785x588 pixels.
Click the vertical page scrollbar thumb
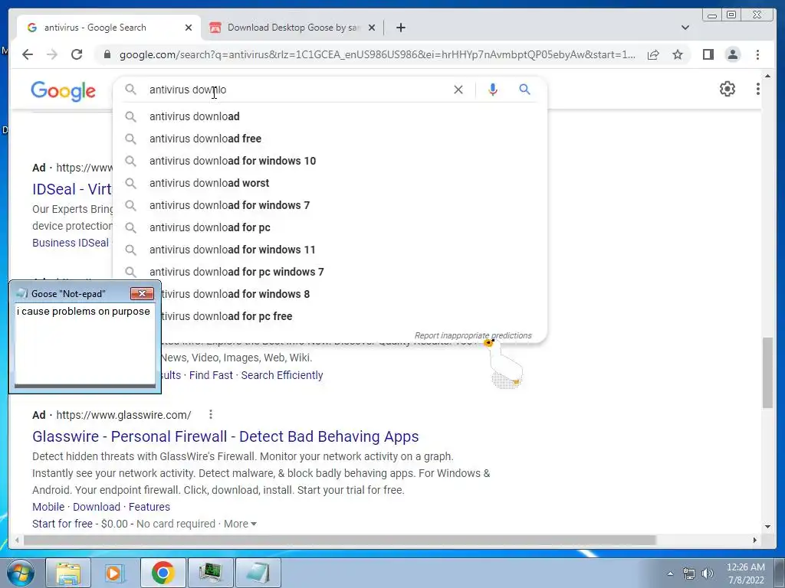tap(767, 373)
